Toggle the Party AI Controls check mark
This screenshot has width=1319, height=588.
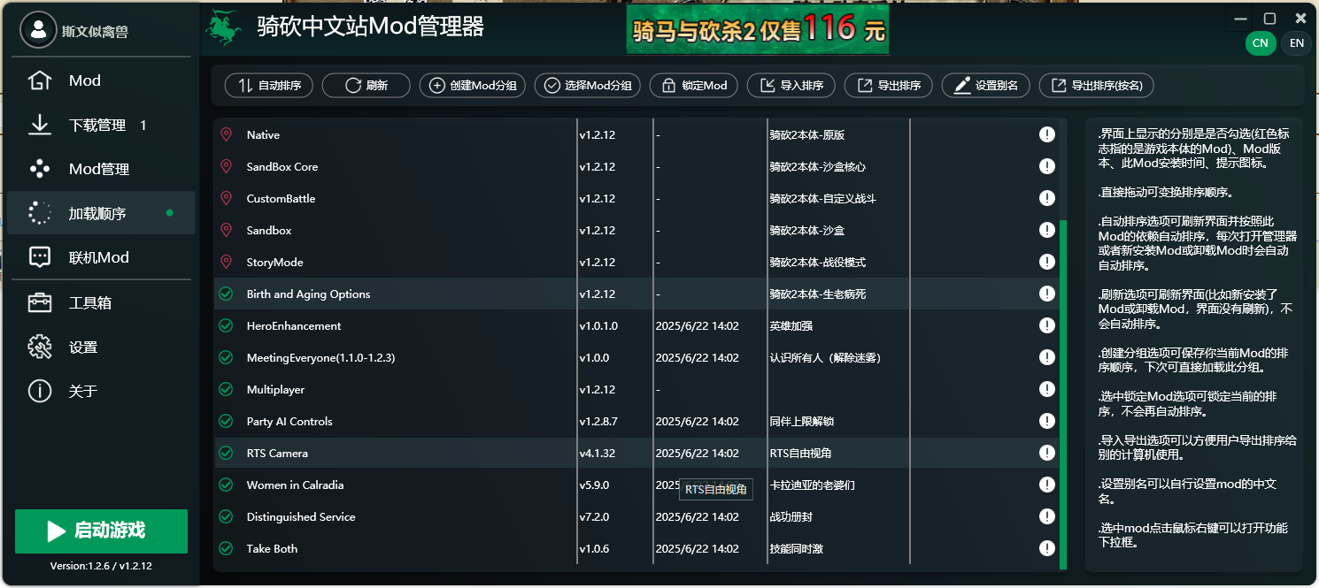(x=226, y=421)
